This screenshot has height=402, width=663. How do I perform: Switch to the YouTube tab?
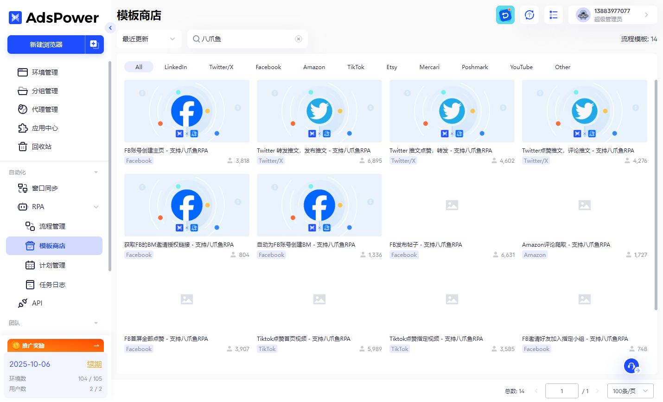(522, 67)
